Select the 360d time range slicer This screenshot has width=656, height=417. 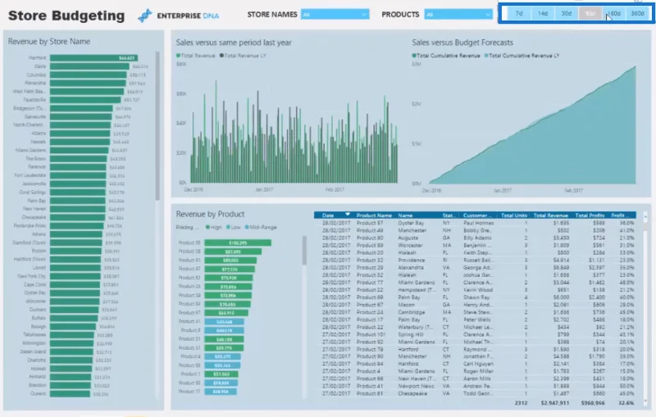tap(638, 13)
